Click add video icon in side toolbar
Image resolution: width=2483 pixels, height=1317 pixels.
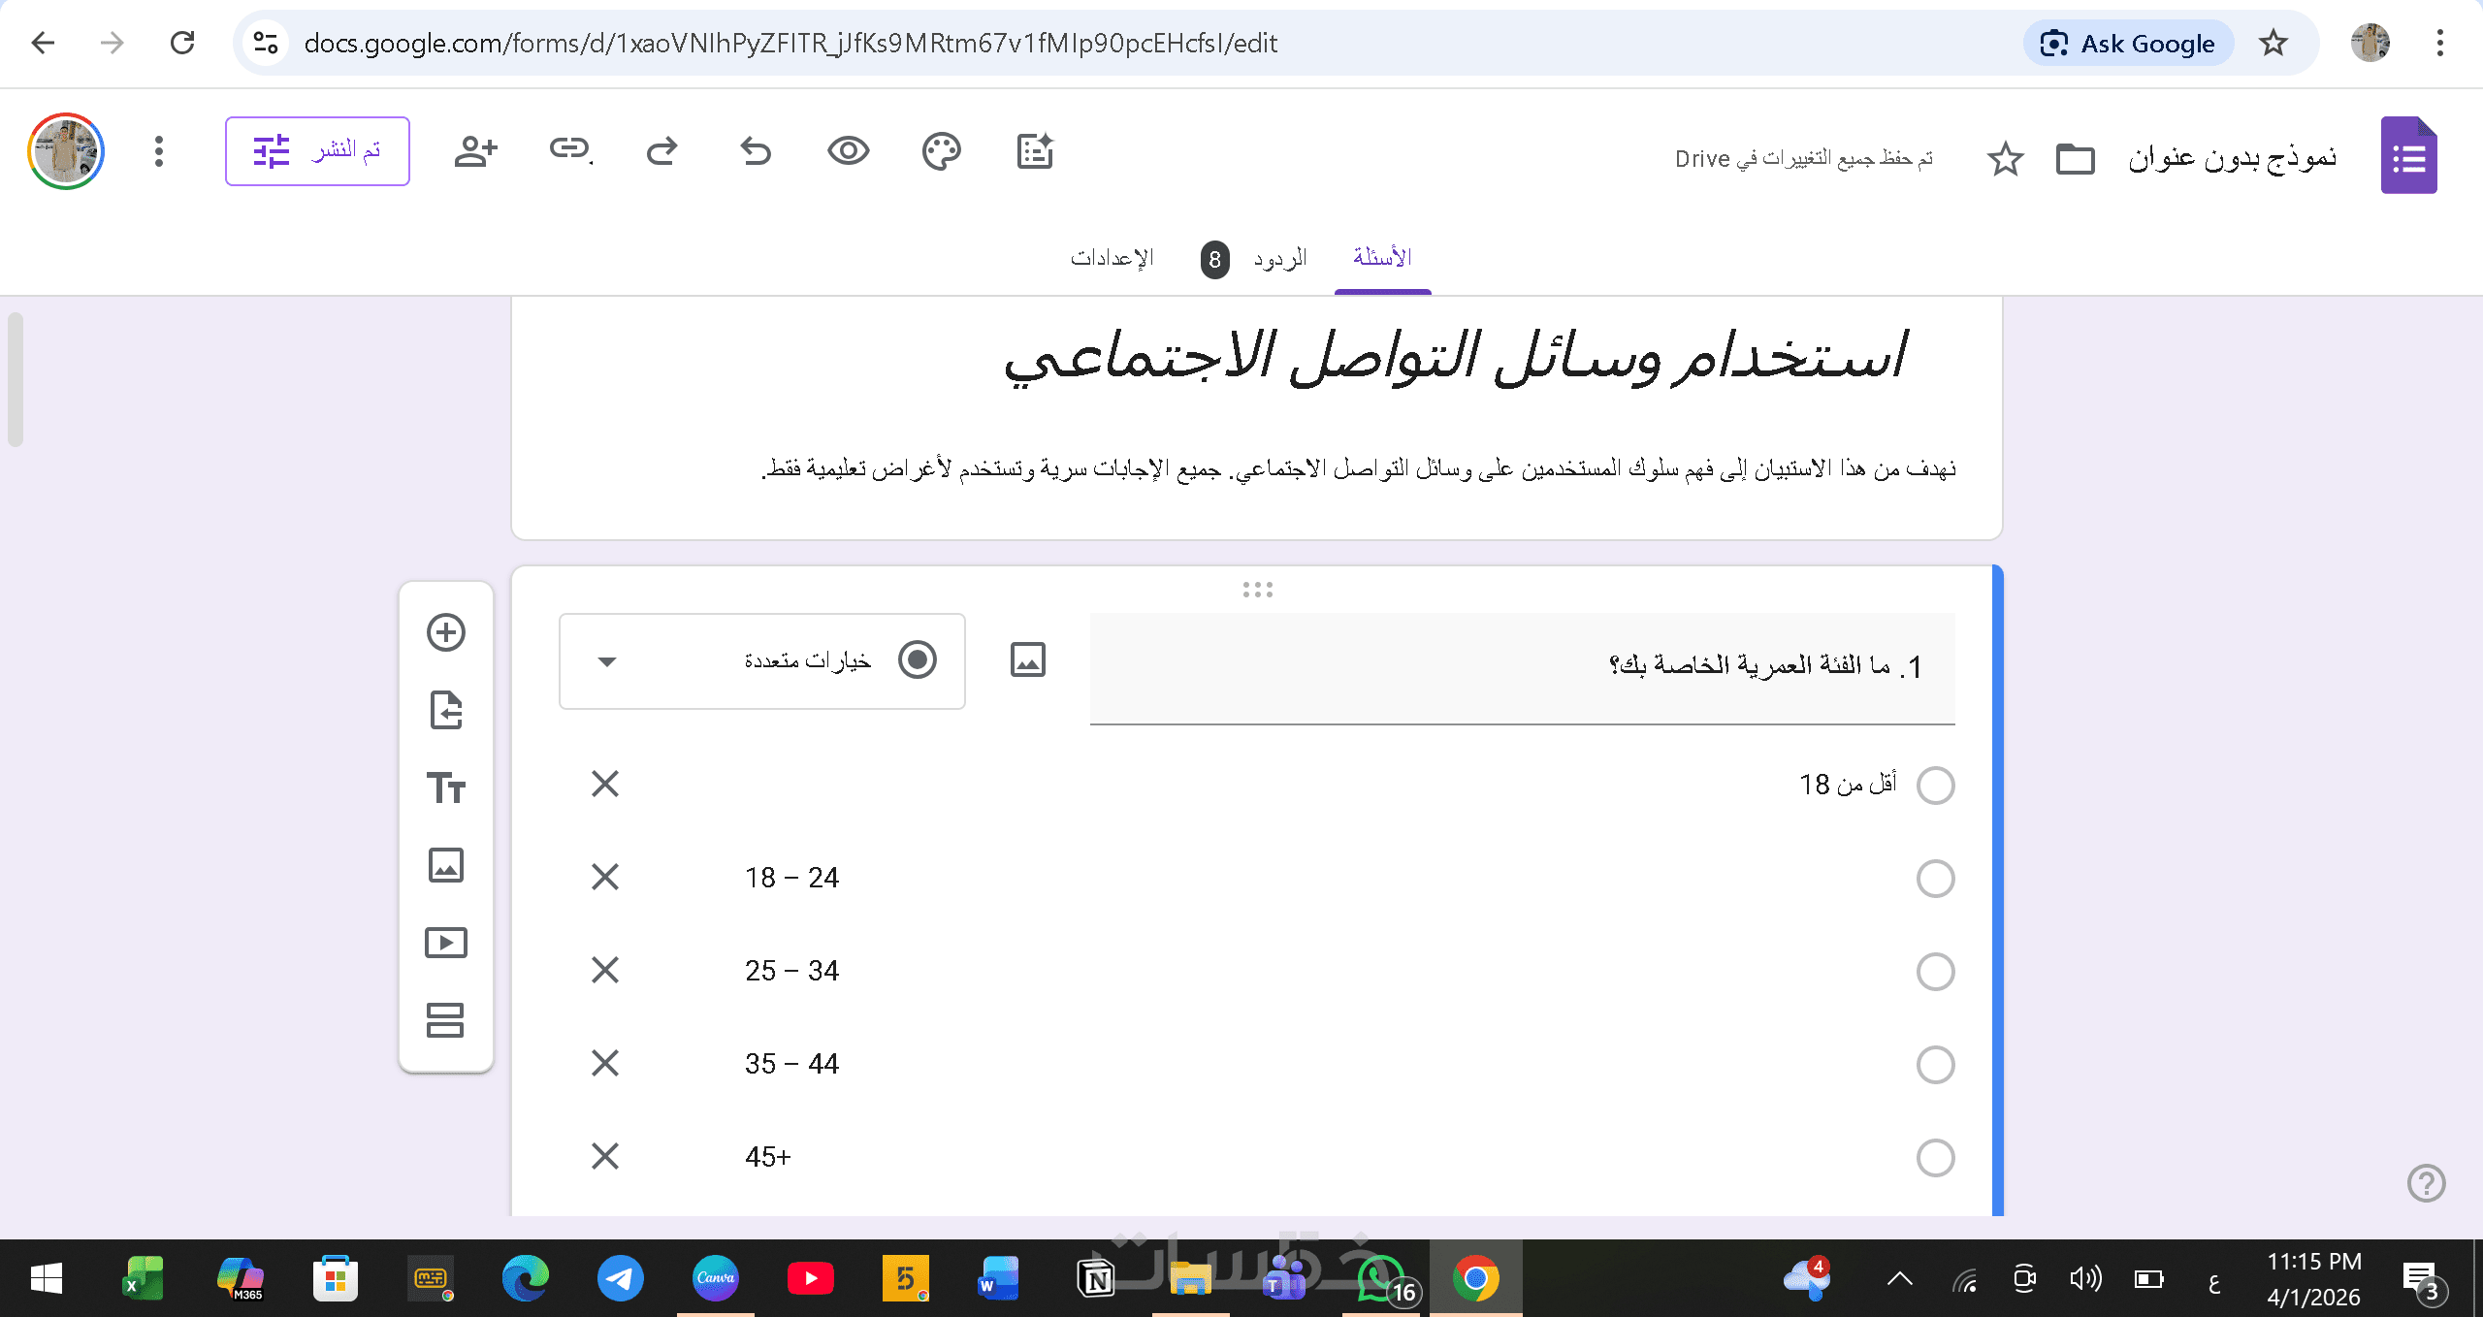(x=446, y=943)
